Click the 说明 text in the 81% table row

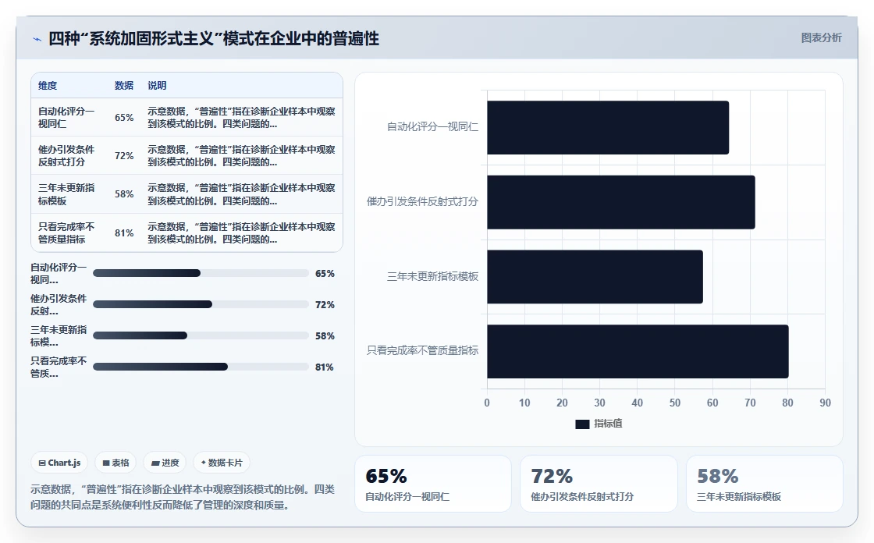click(x=241, y=233)
